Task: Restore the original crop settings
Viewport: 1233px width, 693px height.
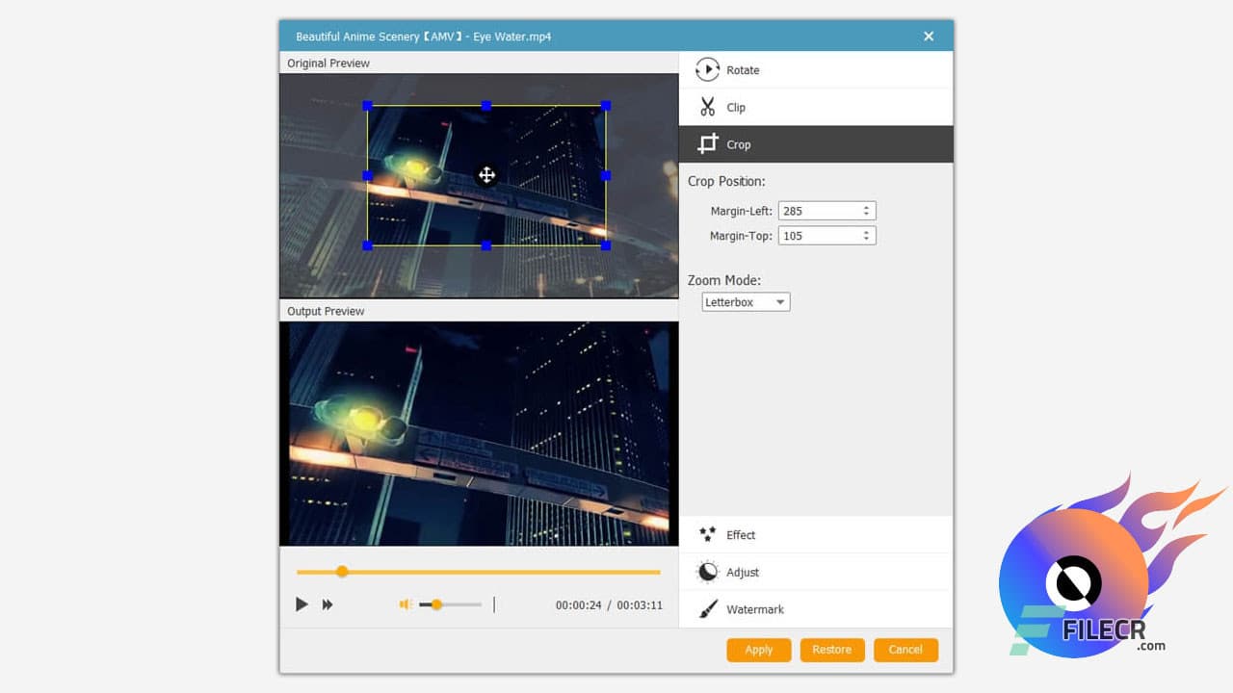Action: coord(831,650)
